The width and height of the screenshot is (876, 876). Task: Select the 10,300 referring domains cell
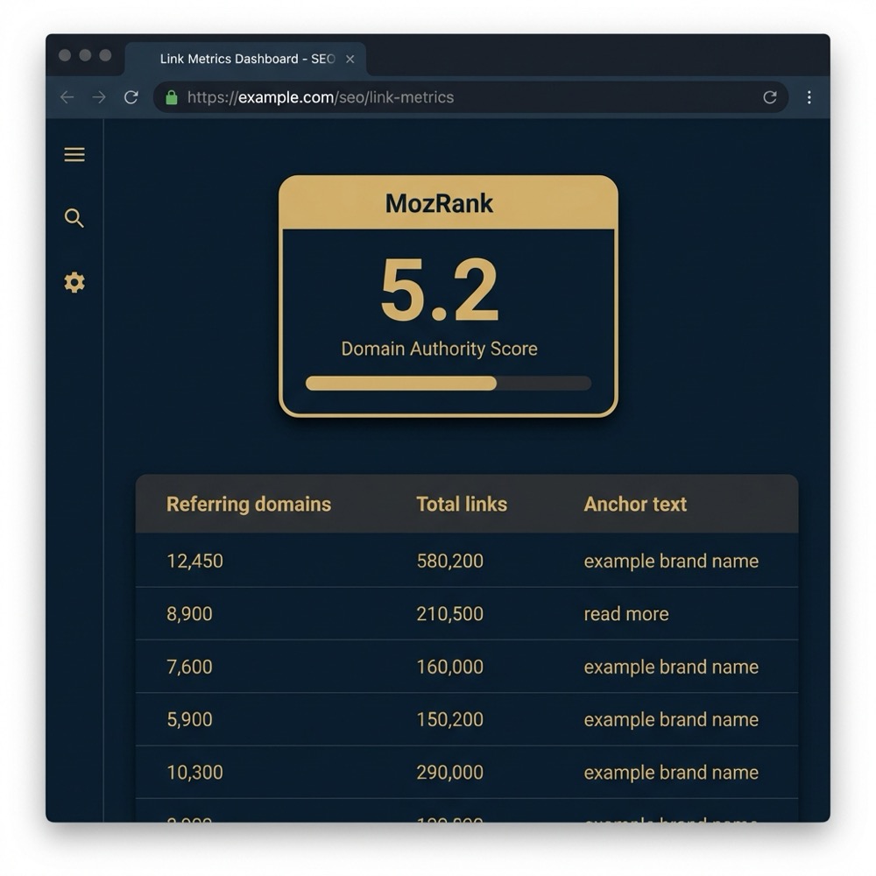[x=195, y=773]
